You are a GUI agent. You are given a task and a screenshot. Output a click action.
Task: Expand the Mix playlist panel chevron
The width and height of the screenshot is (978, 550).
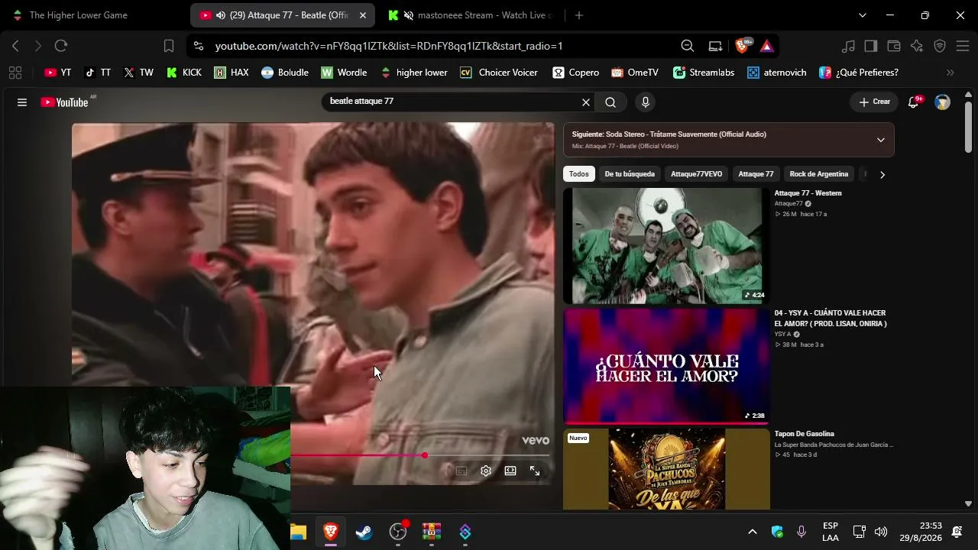point(881,140)
